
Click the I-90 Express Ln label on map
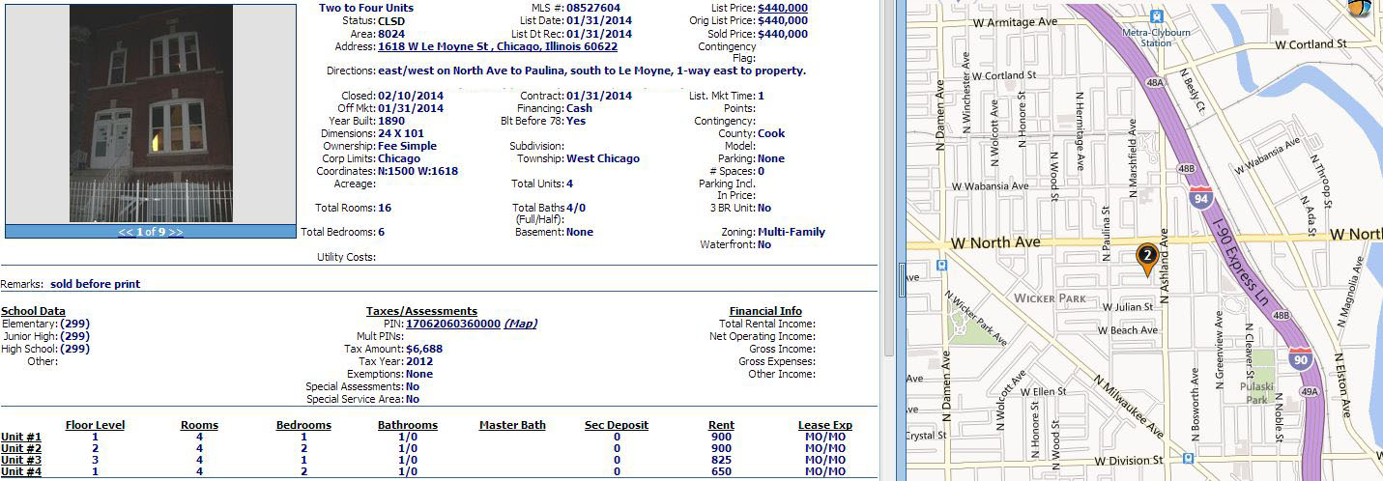(x=1242, y=265)
